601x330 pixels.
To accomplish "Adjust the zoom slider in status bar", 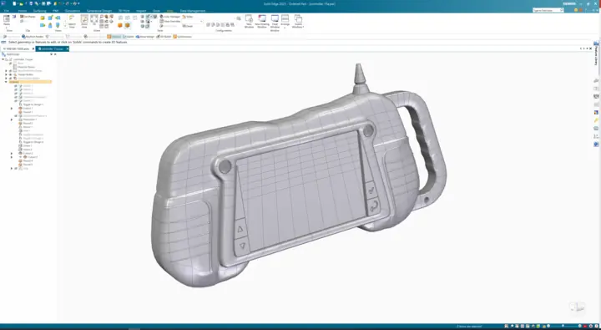I will pos(563,326).
